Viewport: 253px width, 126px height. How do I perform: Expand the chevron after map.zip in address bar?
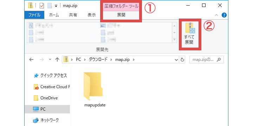133,59
